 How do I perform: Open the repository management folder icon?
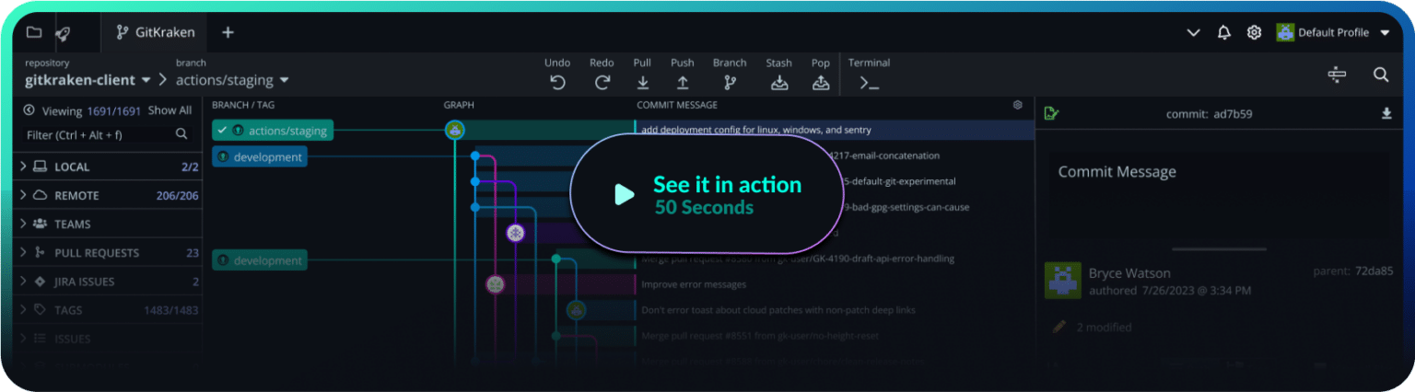coord(34,32)
